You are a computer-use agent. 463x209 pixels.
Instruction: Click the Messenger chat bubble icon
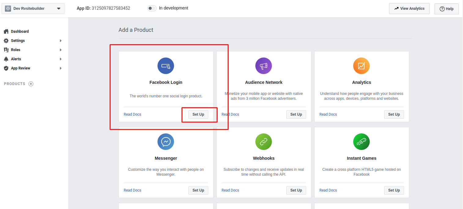(166, 142)
